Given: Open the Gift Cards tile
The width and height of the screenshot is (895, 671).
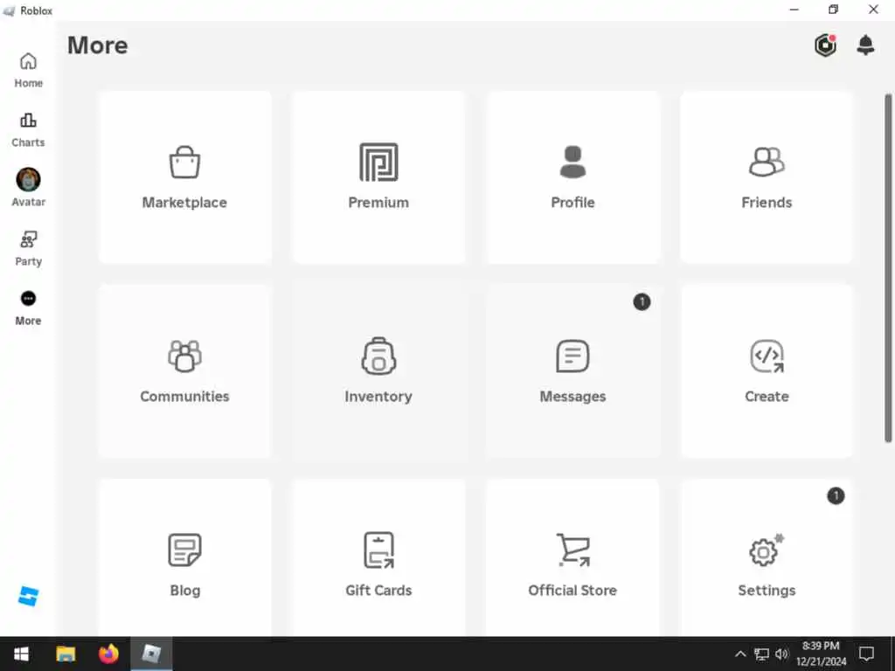Looking at the screenshot, I should (x=378, y=558).
